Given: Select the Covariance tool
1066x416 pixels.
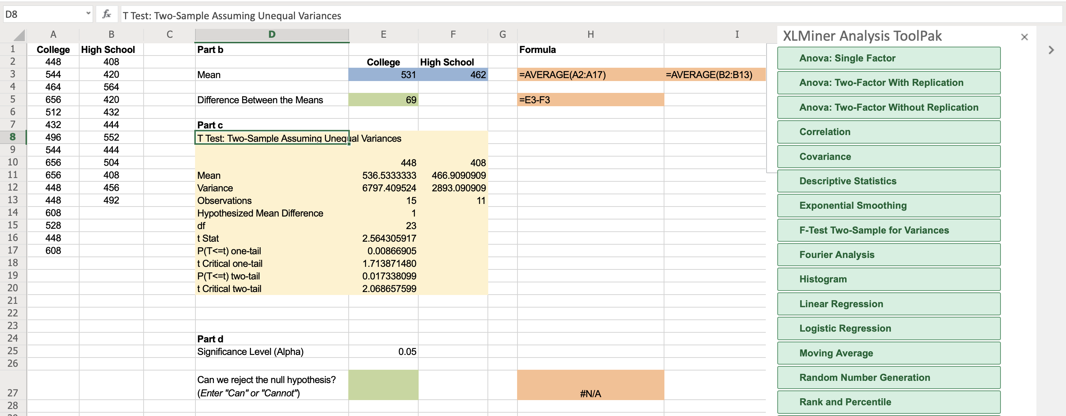Looking at the screenshot, I should (888, 157).
